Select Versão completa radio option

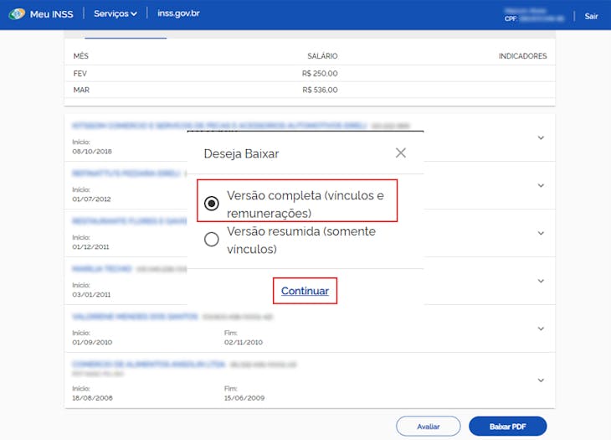click(x=212, y=203)
